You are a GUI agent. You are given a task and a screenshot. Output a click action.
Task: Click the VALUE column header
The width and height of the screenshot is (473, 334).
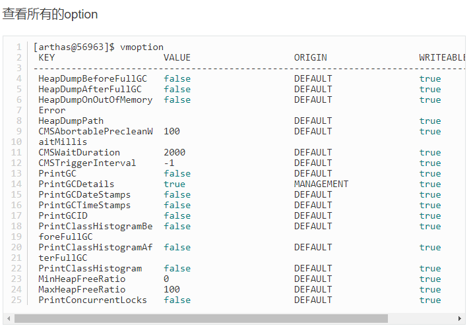click(177, 57)
